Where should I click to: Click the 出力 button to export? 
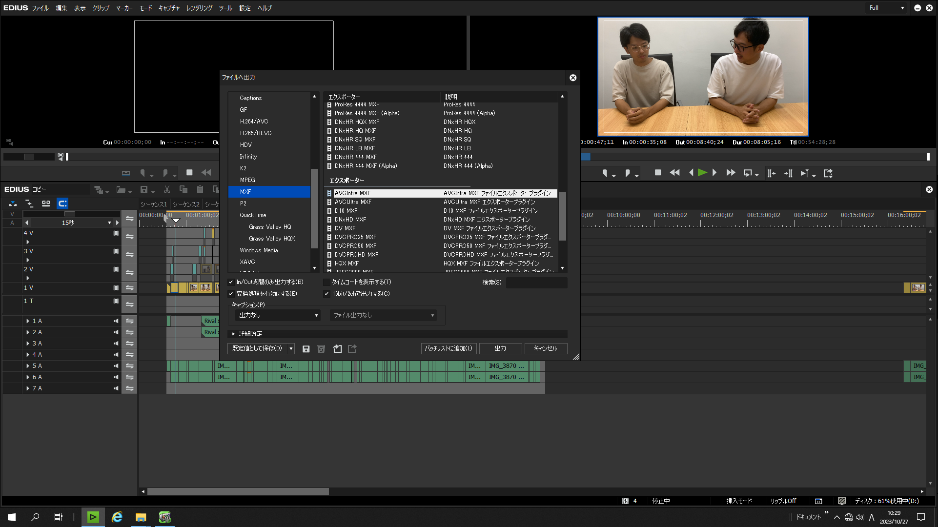click(500, 348)
